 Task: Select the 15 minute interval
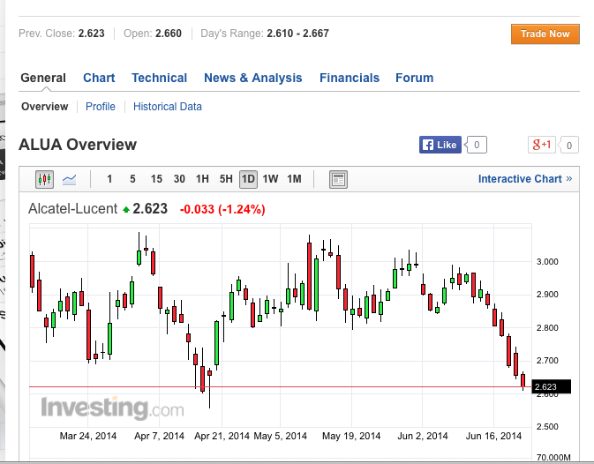click(156, 179)
